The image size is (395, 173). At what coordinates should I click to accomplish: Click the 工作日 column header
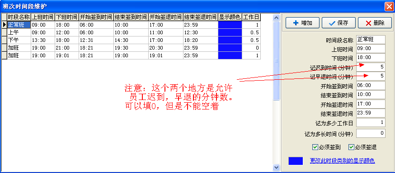251,17
